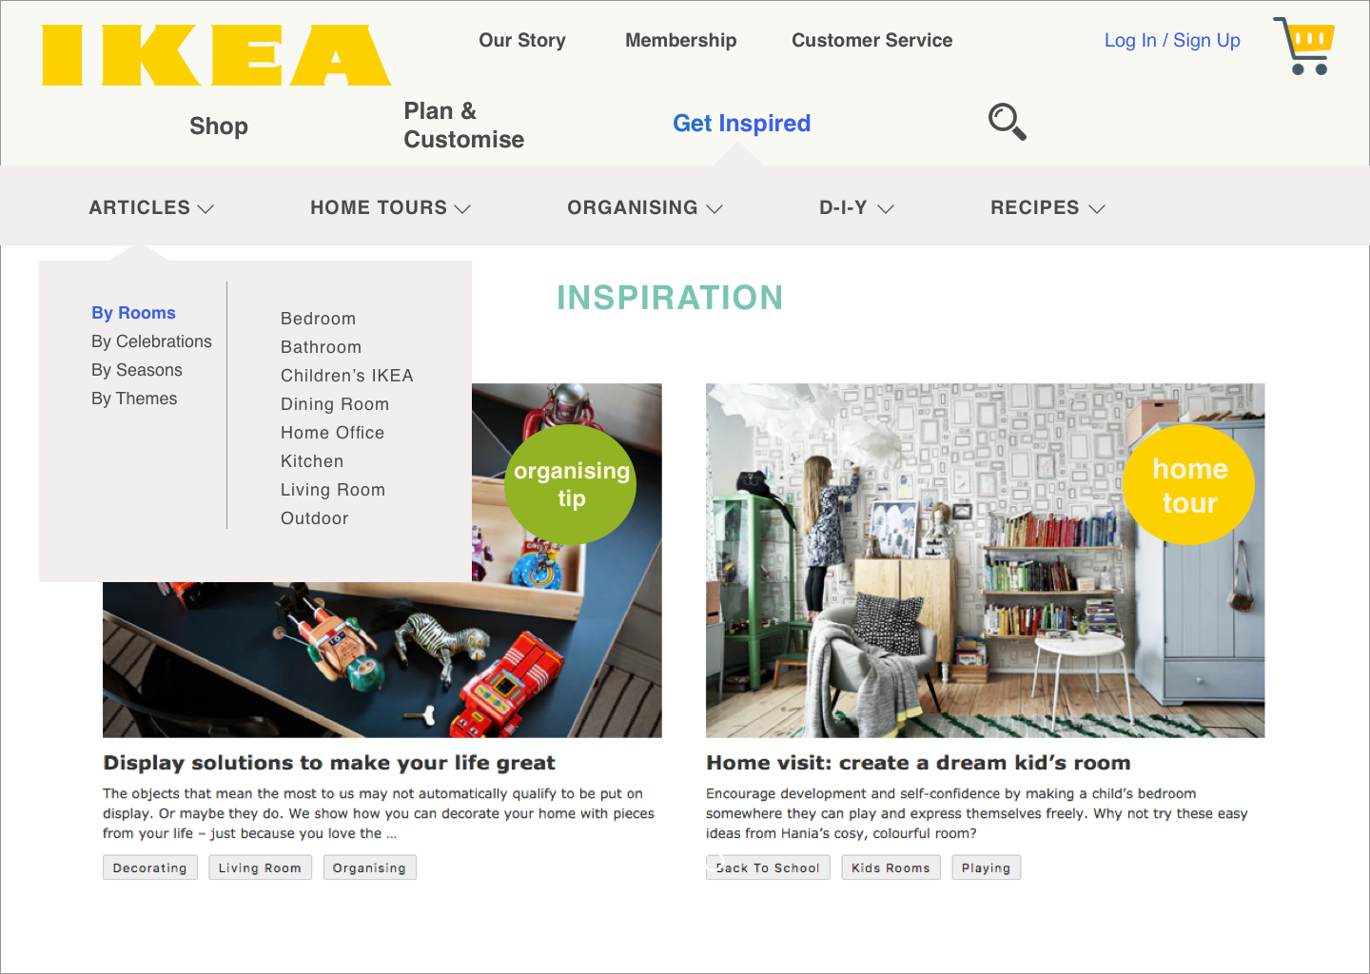
Task: Click the Decorating tag button
Action: tap(150, 867)
